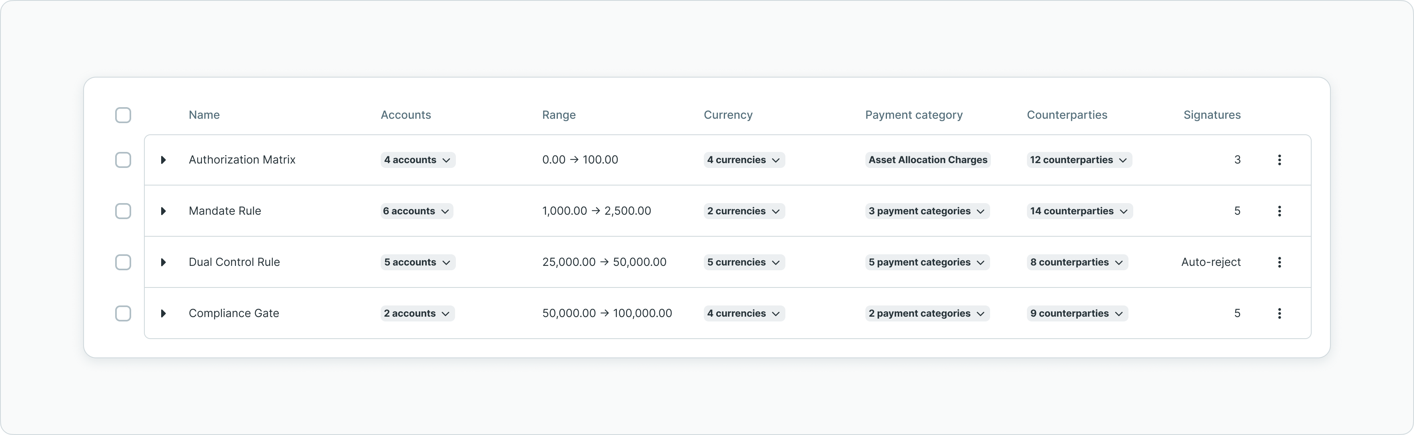1414x435 pixels.
Task: Tick the select-all checkbox in header
Action: [x=123, y=115]
